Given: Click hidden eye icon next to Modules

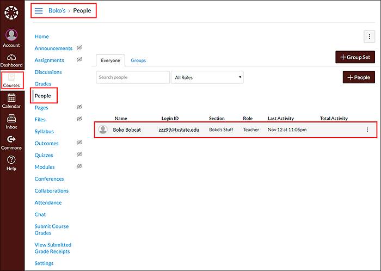Looking at the screenshot, I should pos(79,167).
